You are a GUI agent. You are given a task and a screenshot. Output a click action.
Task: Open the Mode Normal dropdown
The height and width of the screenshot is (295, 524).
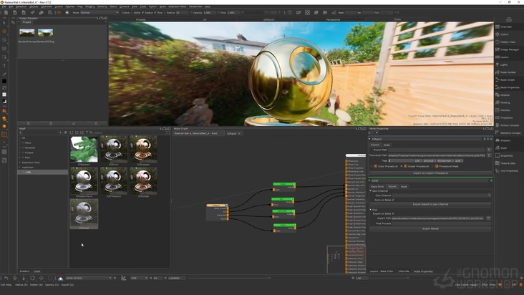(100, 13)
